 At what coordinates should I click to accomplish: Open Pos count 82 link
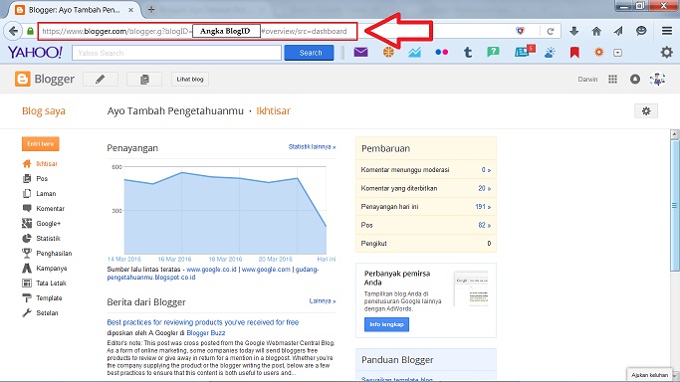pos(485,225)
